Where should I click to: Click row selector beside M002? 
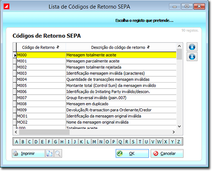pos(15,67)
